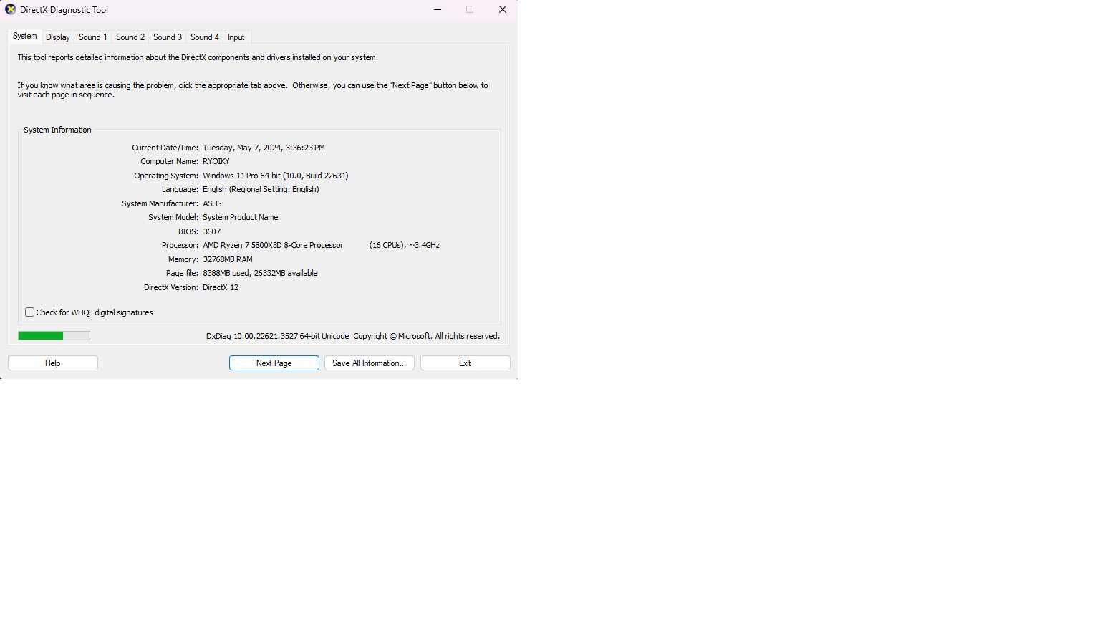Screen dimensions: 1100x619
Task: Switch to the System tab
Action: 24,37
